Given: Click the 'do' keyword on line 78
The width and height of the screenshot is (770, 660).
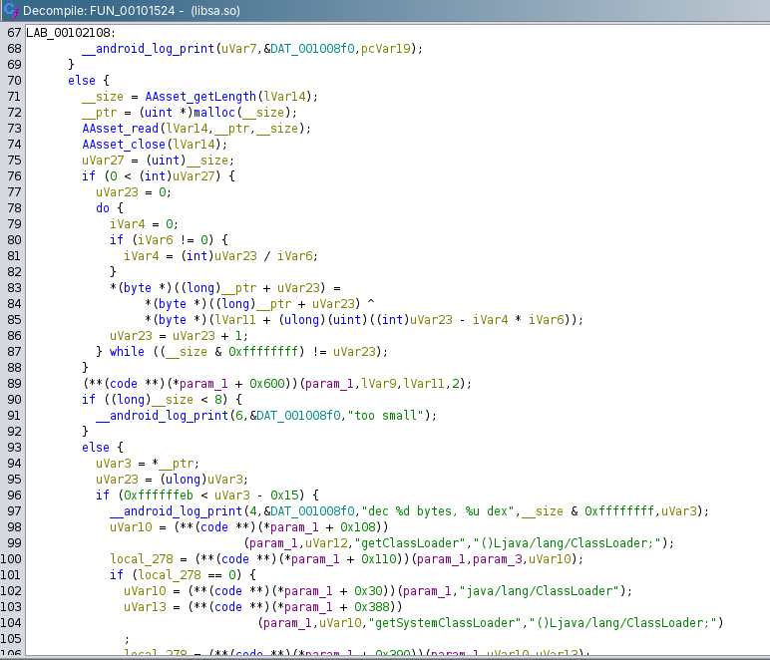Looking at the screenshot, I should 103,208.
